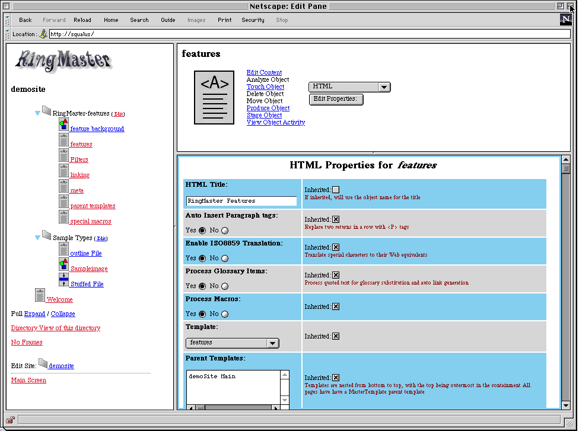Open the Template dropdown showing features

point(232,343)
